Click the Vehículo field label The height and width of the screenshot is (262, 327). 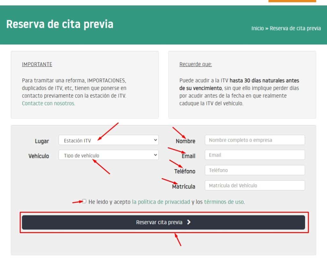click(x=39, y=156)
